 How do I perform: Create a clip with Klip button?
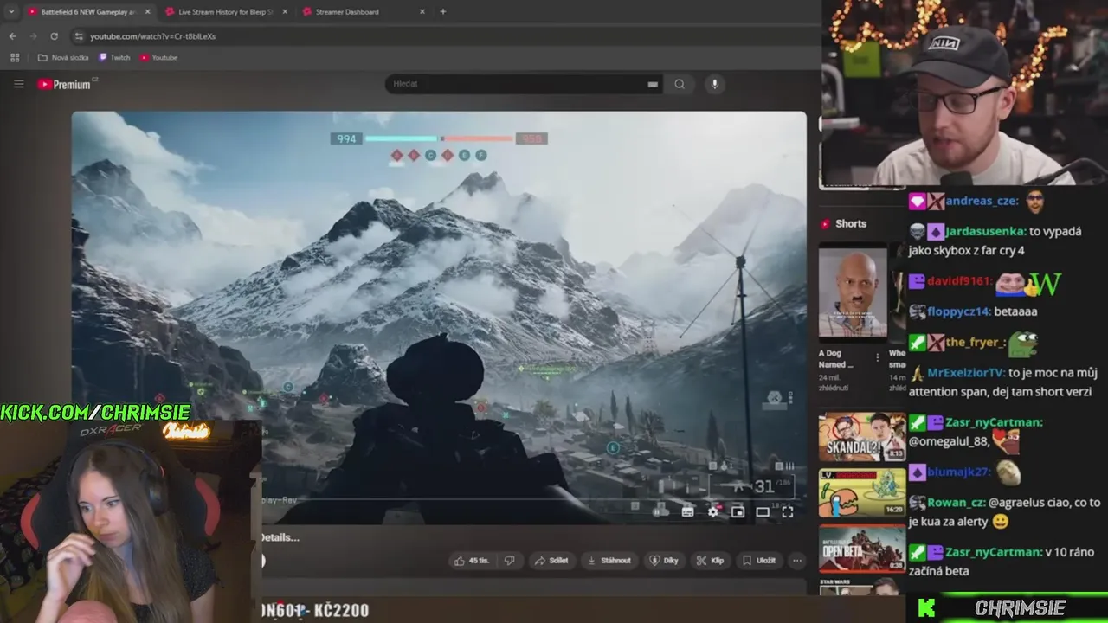pyautogui.click(x=710, y=561)
